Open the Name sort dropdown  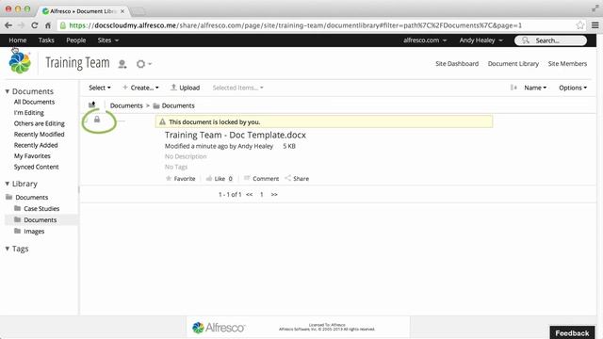[x=535, y=88]
